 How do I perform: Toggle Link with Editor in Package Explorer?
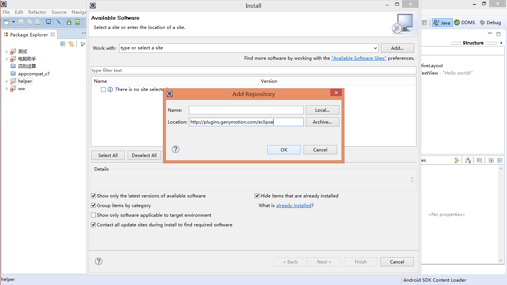[71, 44]
